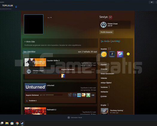
Task: Open the second Unturned achievement icon
Action: tap(74, 95)
